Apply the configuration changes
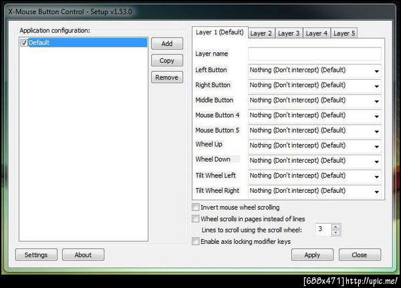Viewport: 401px width, 288px height. (x=312, y=255)
